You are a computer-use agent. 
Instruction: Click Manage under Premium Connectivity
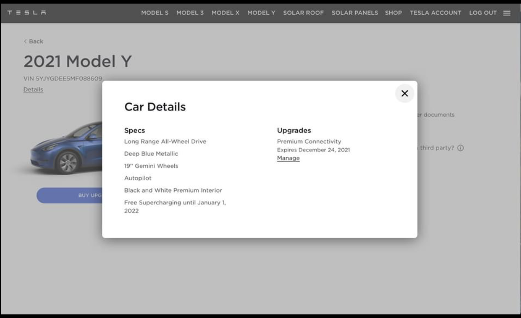(x=288, y=158)
